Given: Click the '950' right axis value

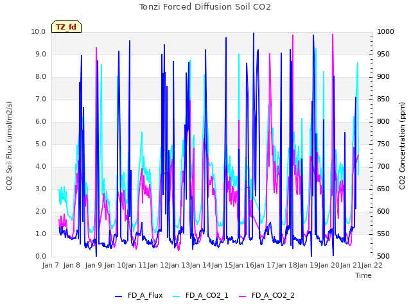Looking at the screenshot, I should (x=383, y=54).
